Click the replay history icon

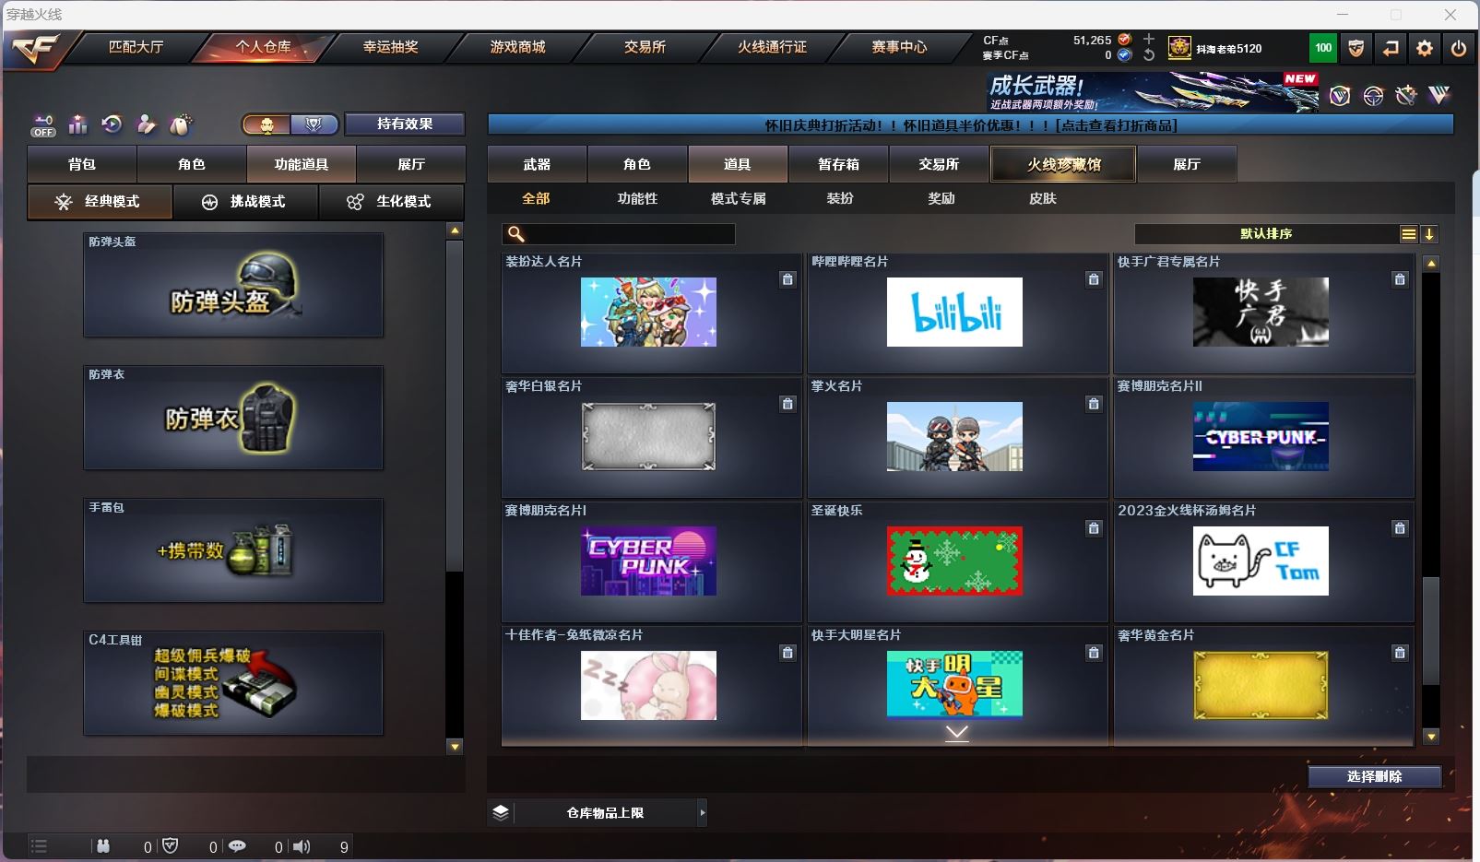(112, 124)
